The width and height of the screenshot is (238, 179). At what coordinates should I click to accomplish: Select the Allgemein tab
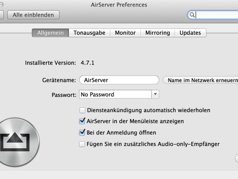click(x=50, y=33)
